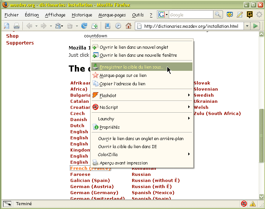Open the Russian (without Ë) link
This screenshot has height=209, width=265.
156,180
